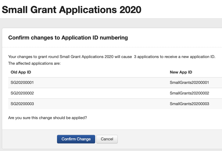Click the SmallGrants20200003 new ID cell
222x151 pixels.
pyautogui.click(x=189, y=104)
